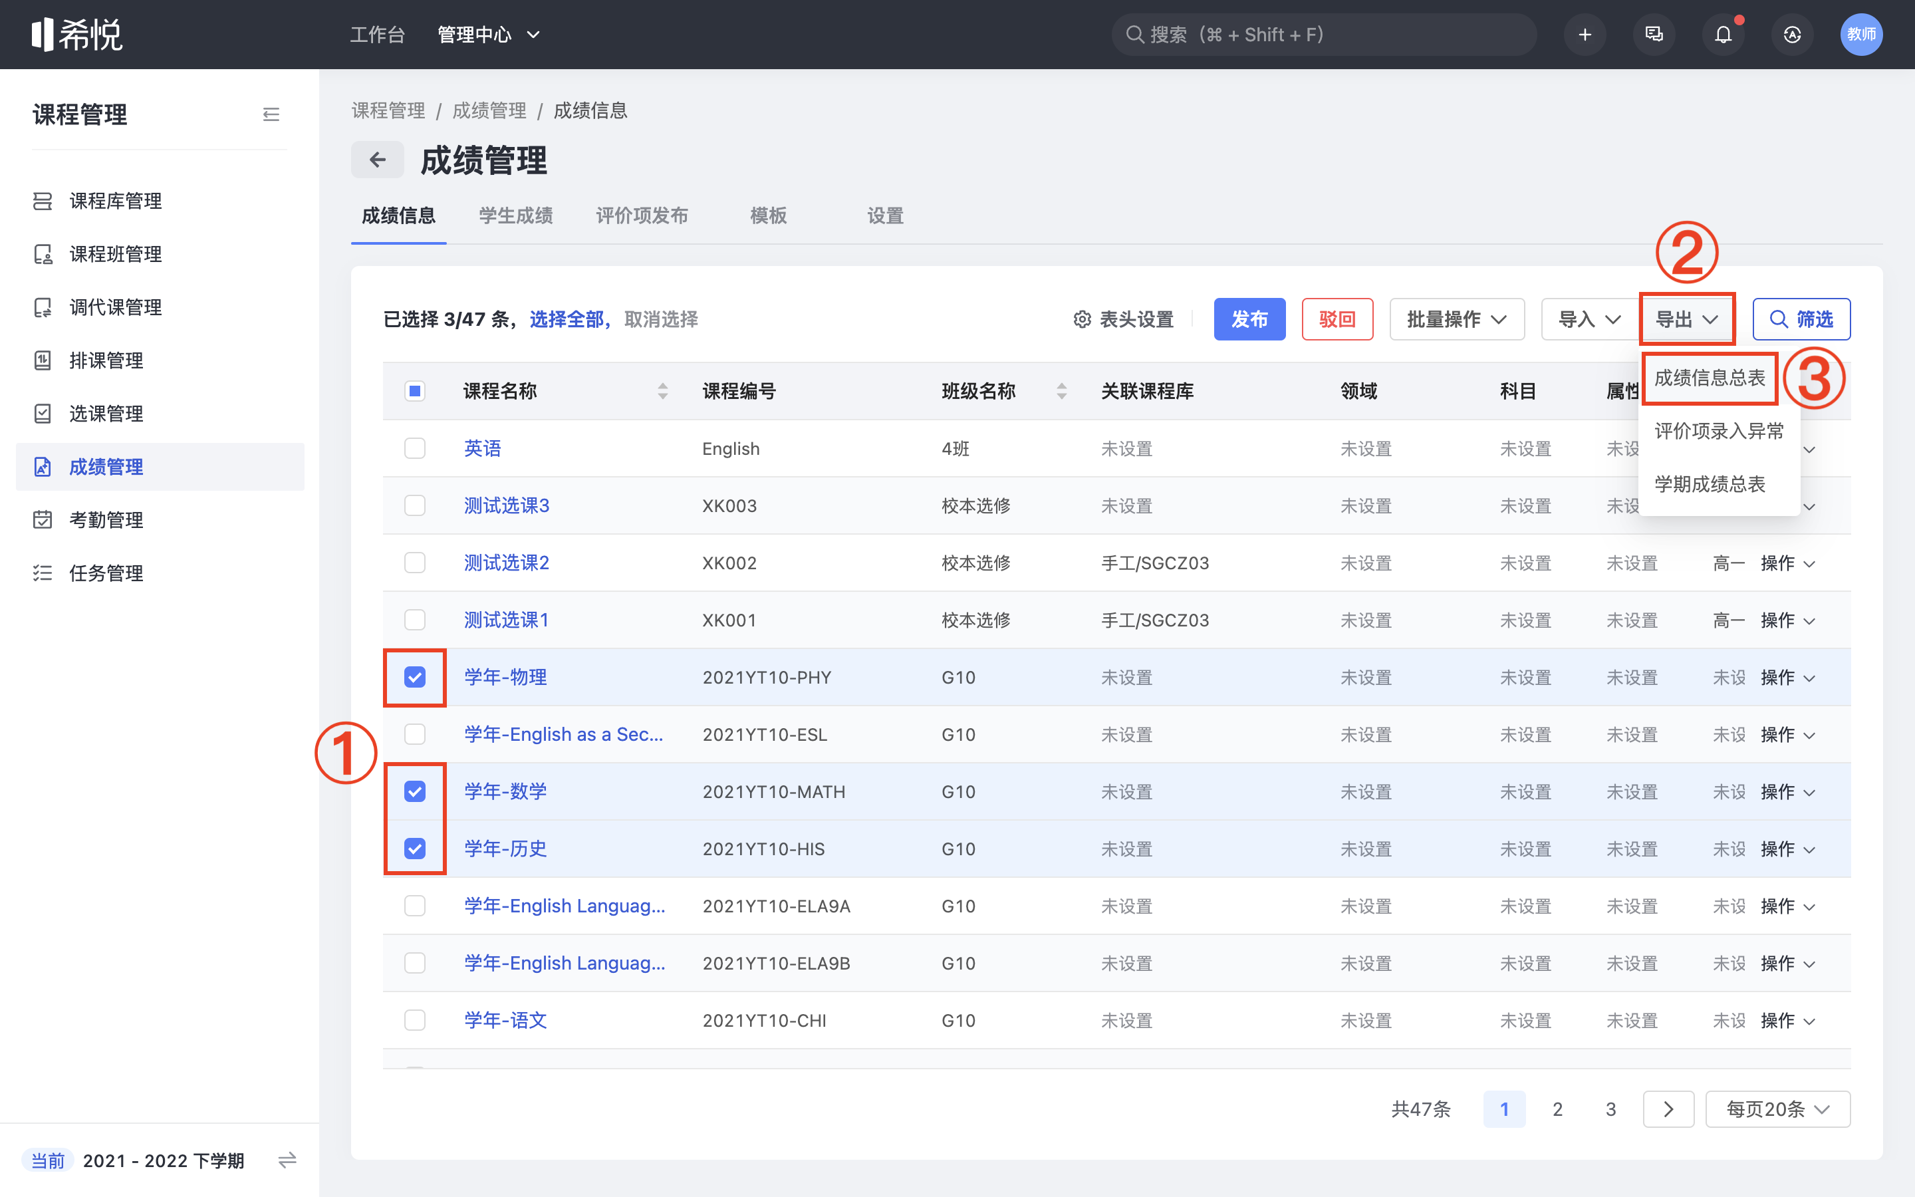Expand 操作 menu for 学年-语文 row

[x=1787, y=1021]
